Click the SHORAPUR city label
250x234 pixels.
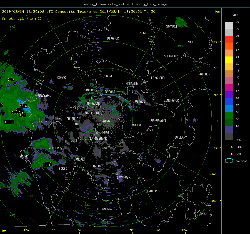tap(171, 56)
